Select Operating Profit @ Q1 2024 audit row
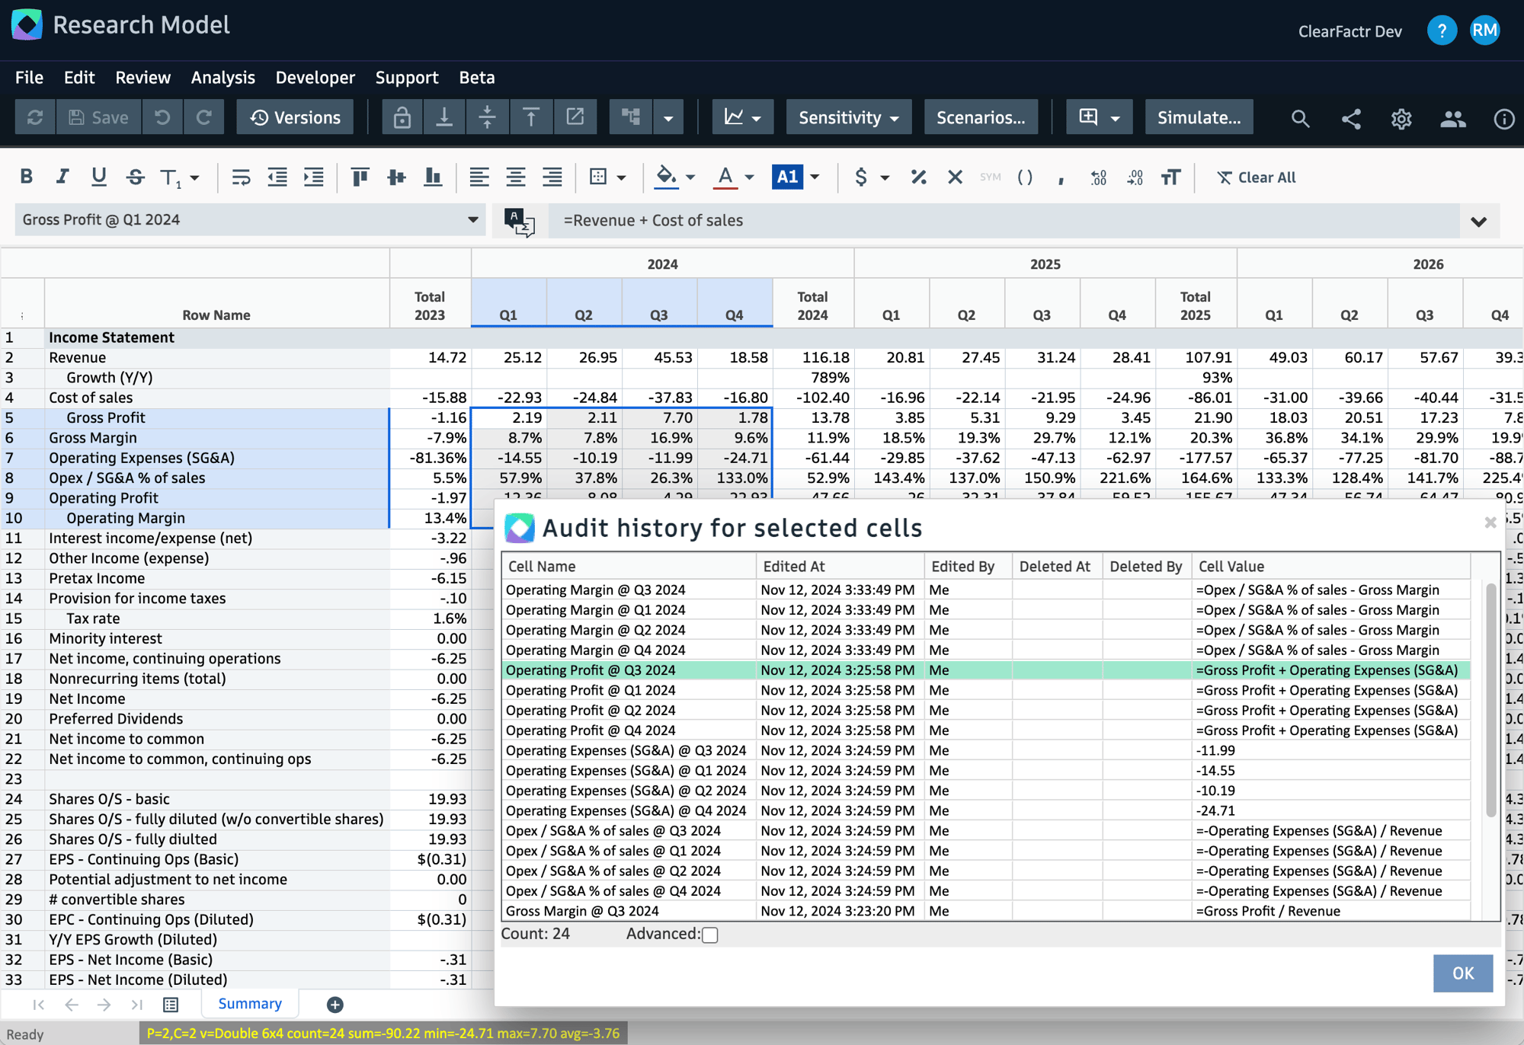Screen dimensions: 1524x1045 986,691
